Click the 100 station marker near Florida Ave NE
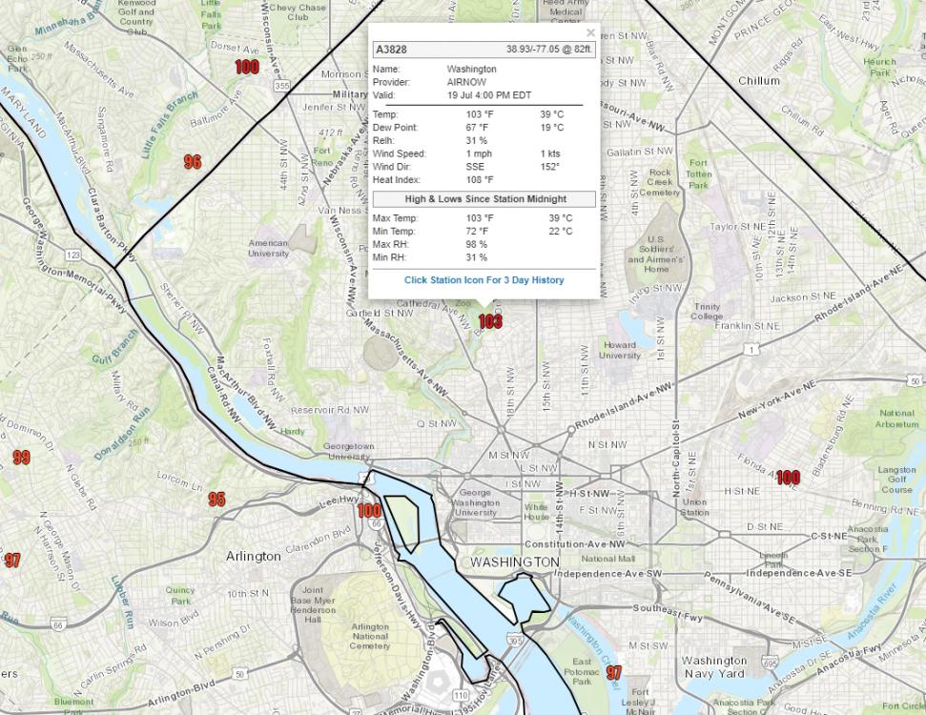This screenshot has width=926, height=715. click(x=788, y=478)
